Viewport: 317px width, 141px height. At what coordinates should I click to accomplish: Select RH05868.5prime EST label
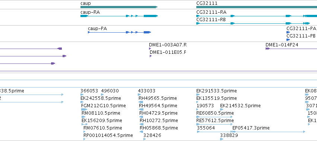[x=159, y=128]
